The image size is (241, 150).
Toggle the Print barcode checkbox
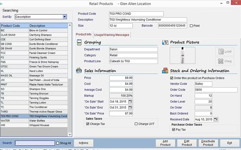(191, 26)
